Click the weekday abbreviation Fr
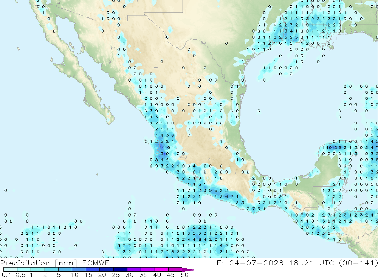 click(x=220, y=263)
